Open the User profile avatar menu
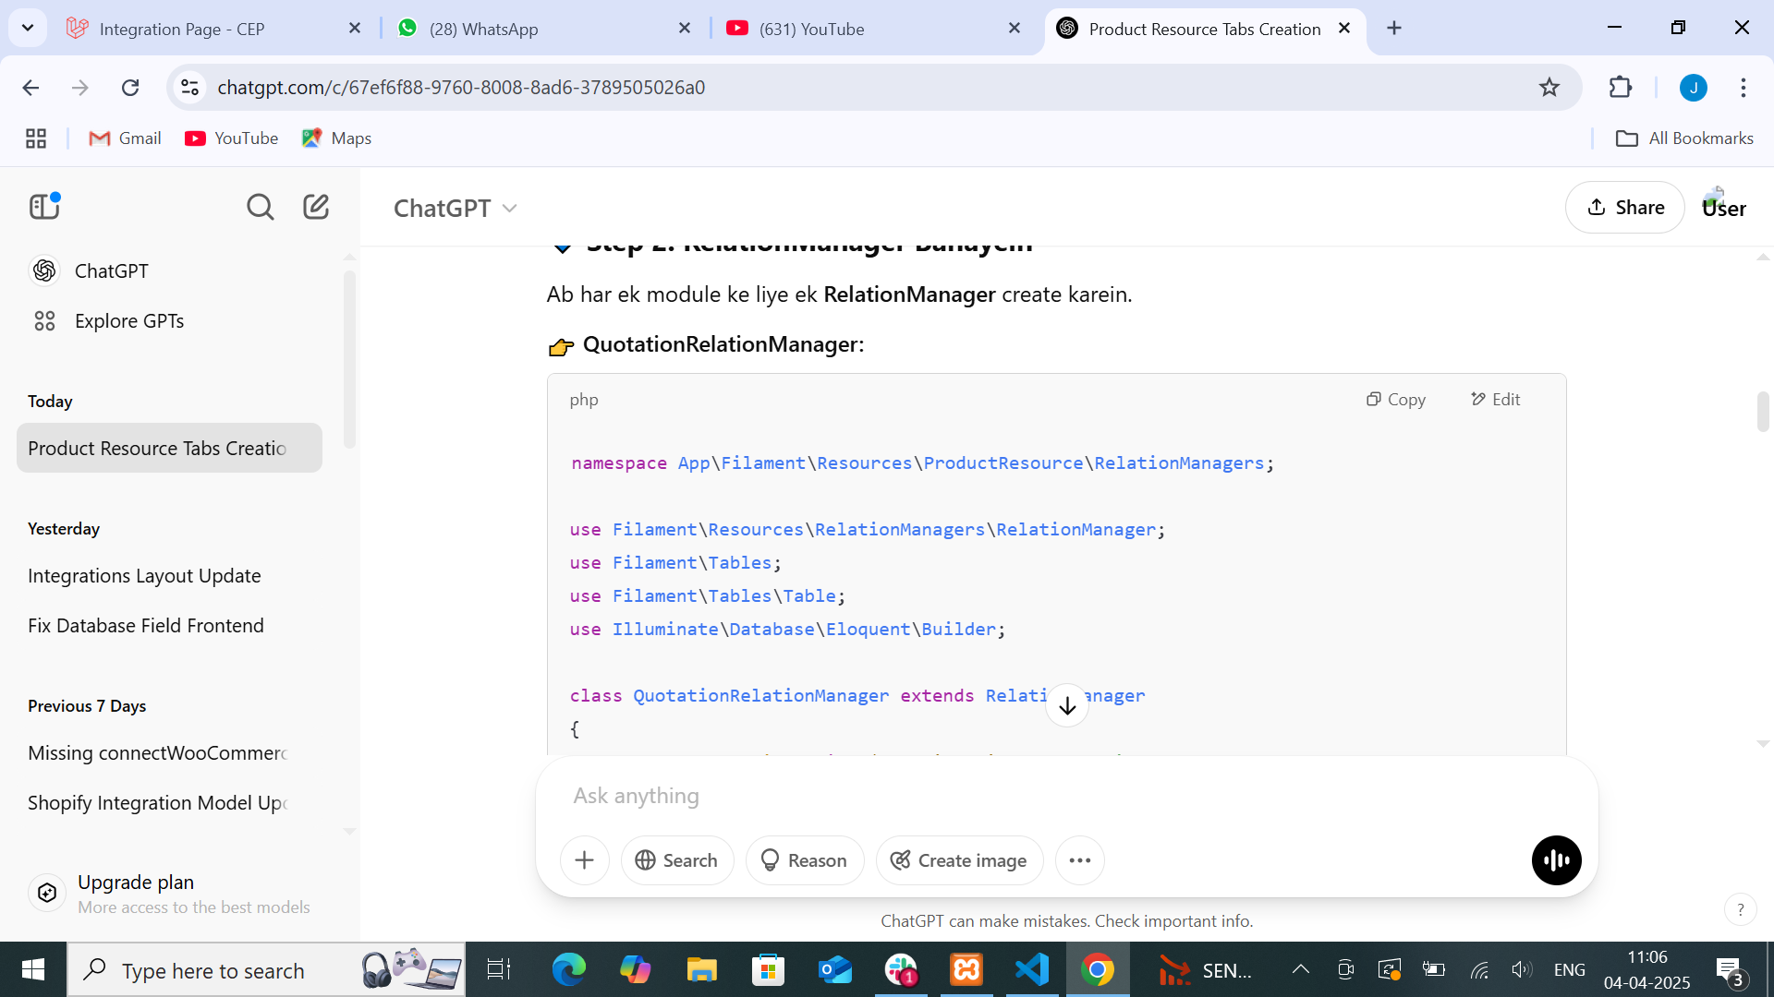 tap(1723, 208)
